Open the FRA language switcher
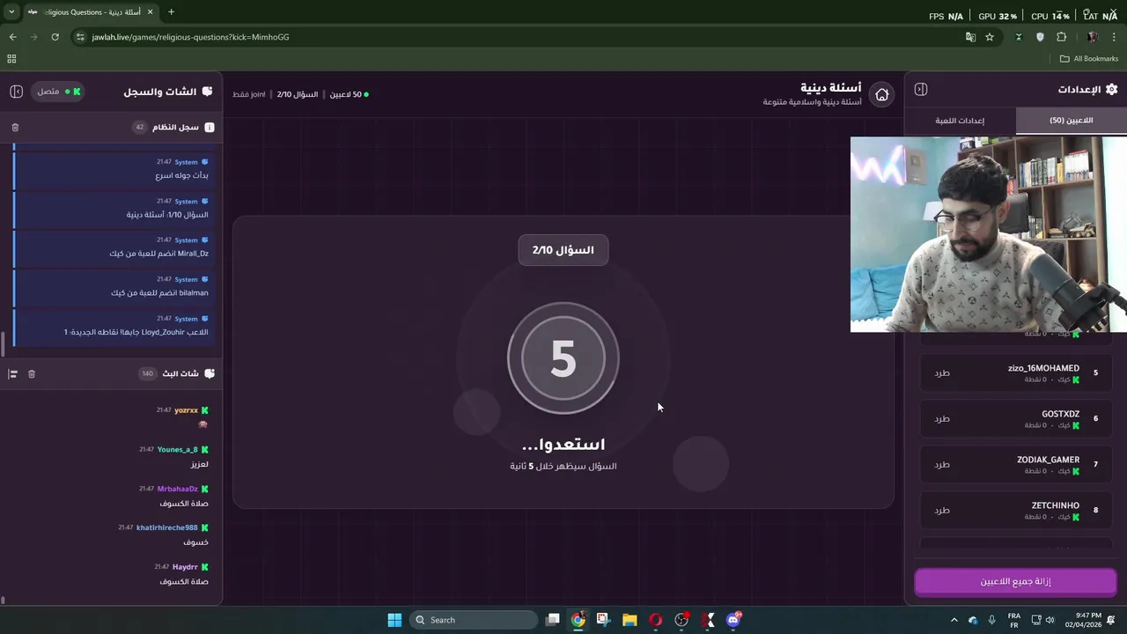Image resolution: width=1127 pixels, height=634 pixels. click(x=1014, y=620)
